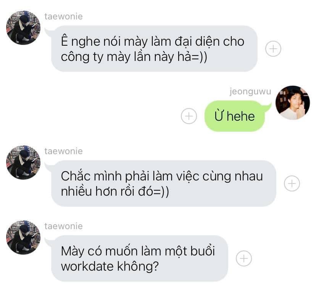Click the jeonguwu username label

tap(250, 91)
